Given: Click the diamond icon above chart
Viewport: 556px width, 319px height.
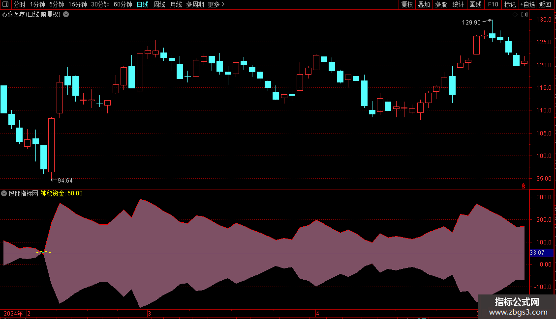Looking at the screenshot, I should click(x=516, y=15).
